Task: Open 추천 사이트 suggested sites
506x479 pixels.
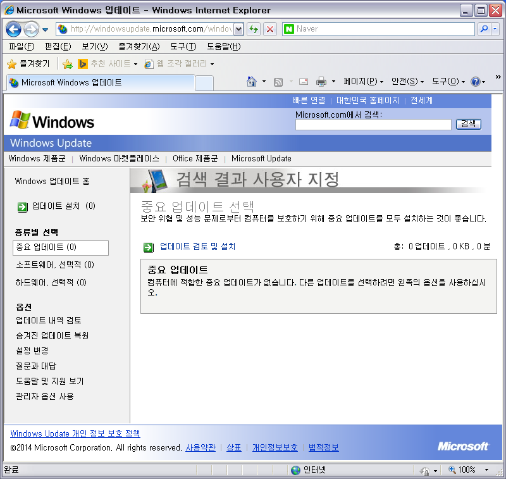Action: pyautogui.click(x=108, y=63)
